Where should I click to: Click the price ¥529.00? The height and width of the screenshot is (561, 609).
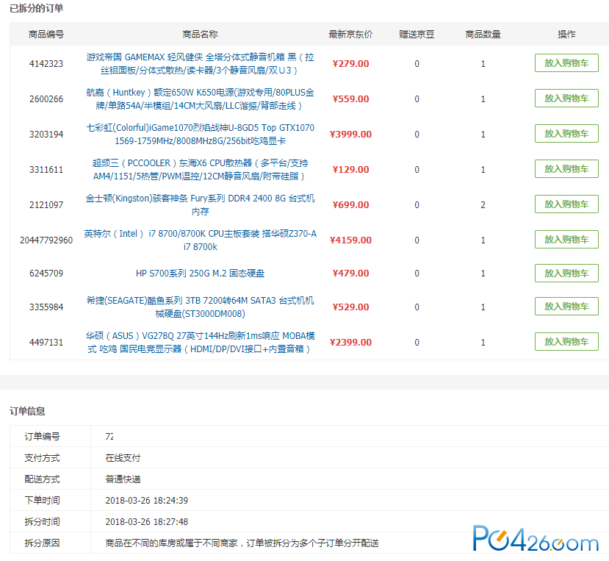350,307
